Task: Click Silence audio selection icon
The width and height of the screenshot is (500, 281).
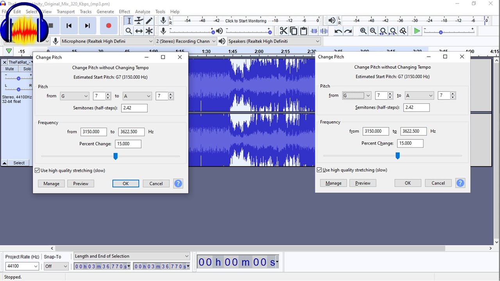Action: [324, 31]
